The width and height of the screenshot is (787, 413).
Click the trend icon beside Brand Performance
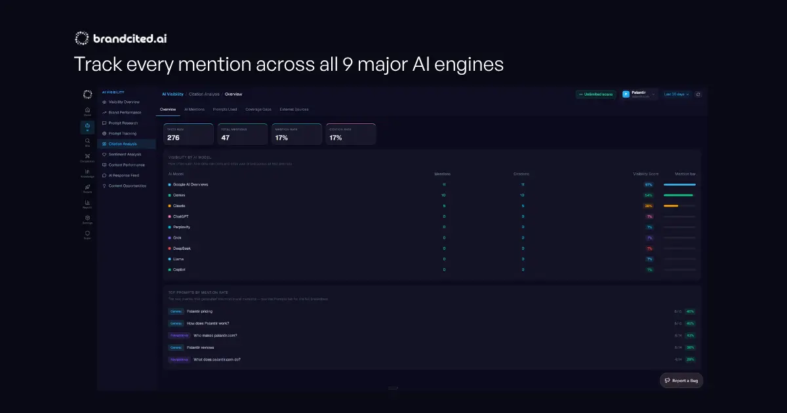pyautogui.click(x=104, y=112)
